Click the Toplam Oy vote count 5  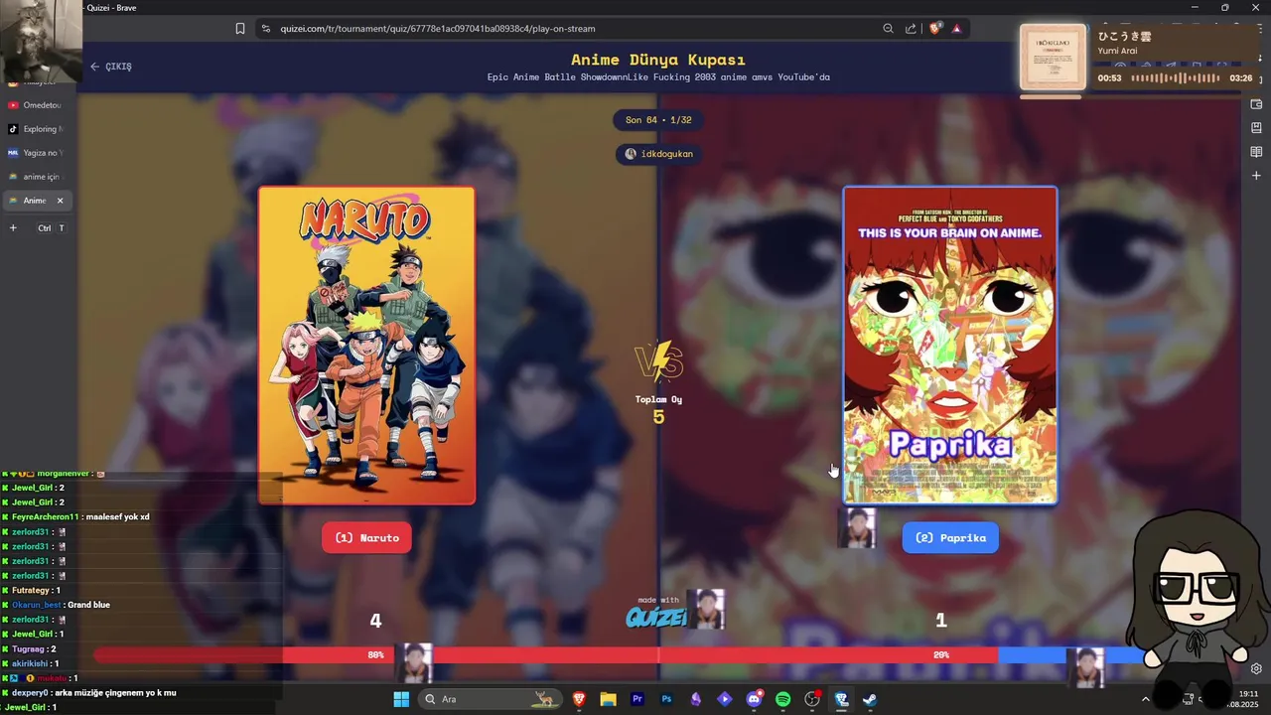[x=658, y=417]
